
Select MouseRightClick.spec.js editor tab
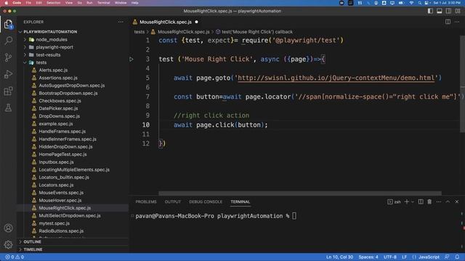click(166, 22)
